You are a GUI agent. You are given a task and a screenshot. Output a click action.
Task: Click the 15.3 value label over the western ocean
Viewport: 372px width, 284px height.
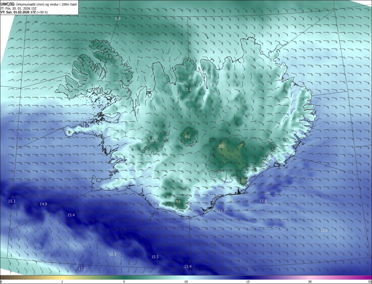tap(12, 201)
